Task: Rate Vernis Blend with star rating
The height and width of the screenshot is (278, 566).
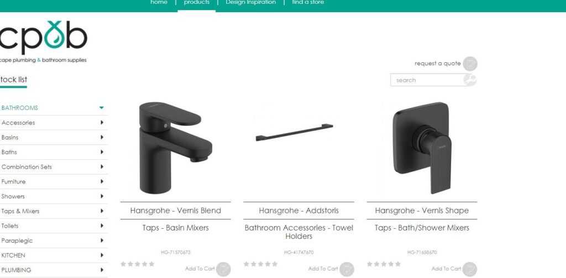Action: (138, 264)
